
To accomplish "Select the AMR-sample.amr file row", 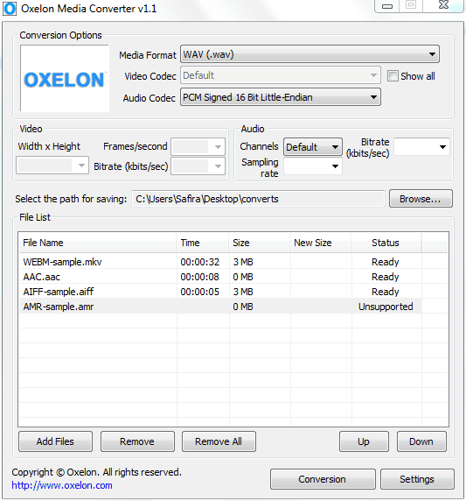I will 220,307.
